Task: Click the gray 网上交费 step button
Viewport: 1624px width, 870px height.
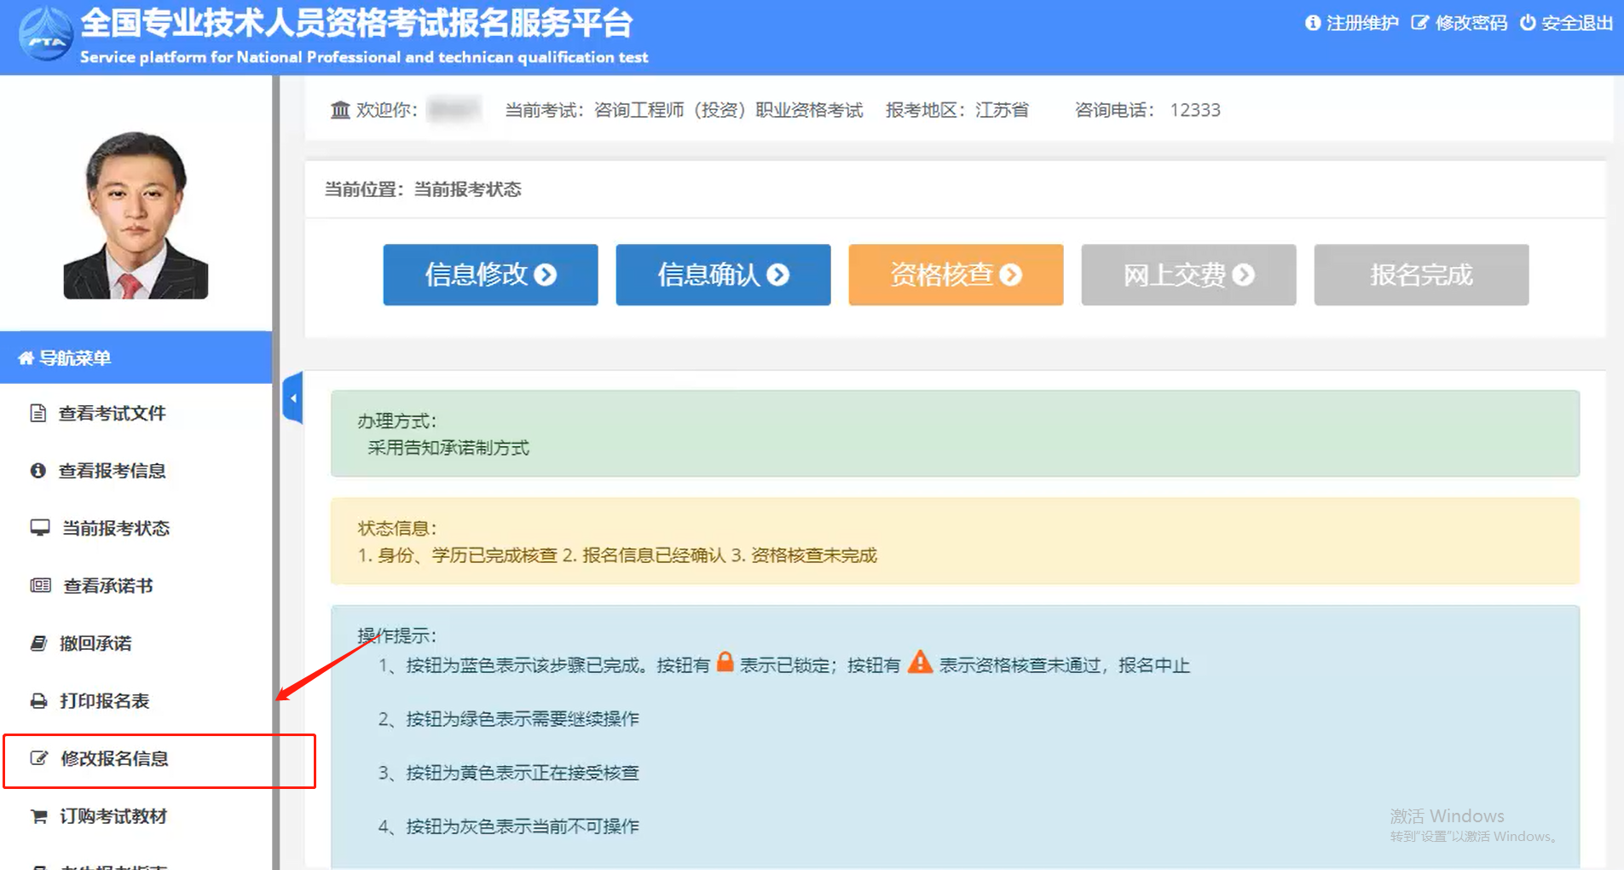Action: click(x=1188, y=275)
